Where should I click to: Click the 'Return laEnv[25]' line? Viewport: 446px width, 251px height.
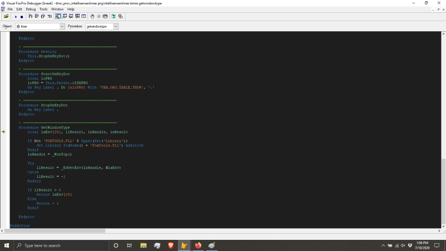pyautogui.click(x=54, y=194)
